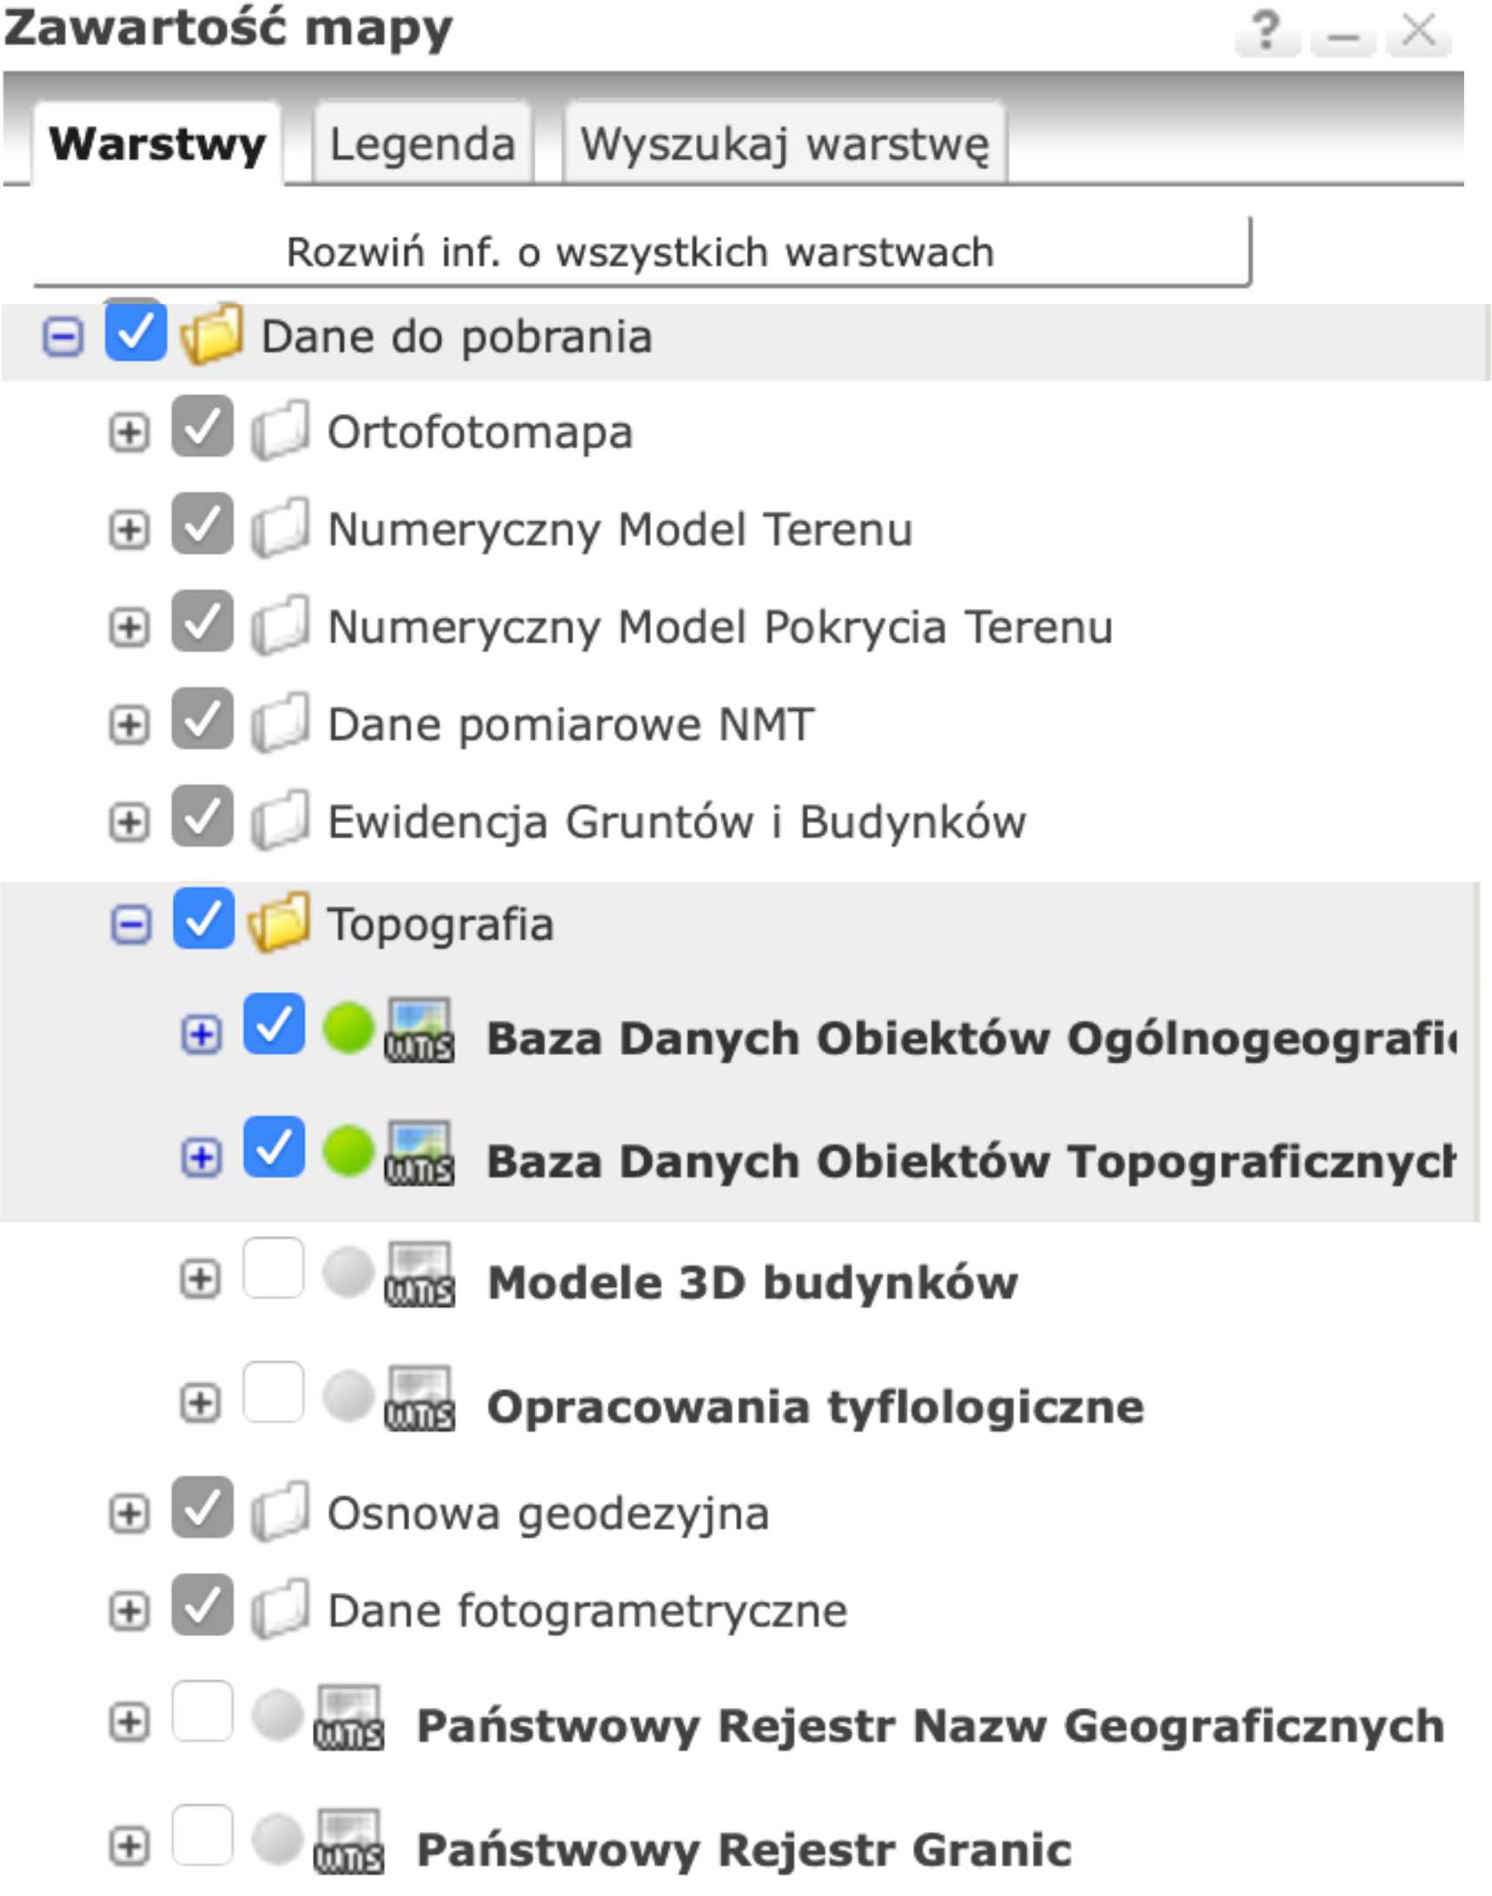Screen dimensions: 1492x1896
Task: Open the Wyszukaj warstwę tab
Action: tap(785, 144)
